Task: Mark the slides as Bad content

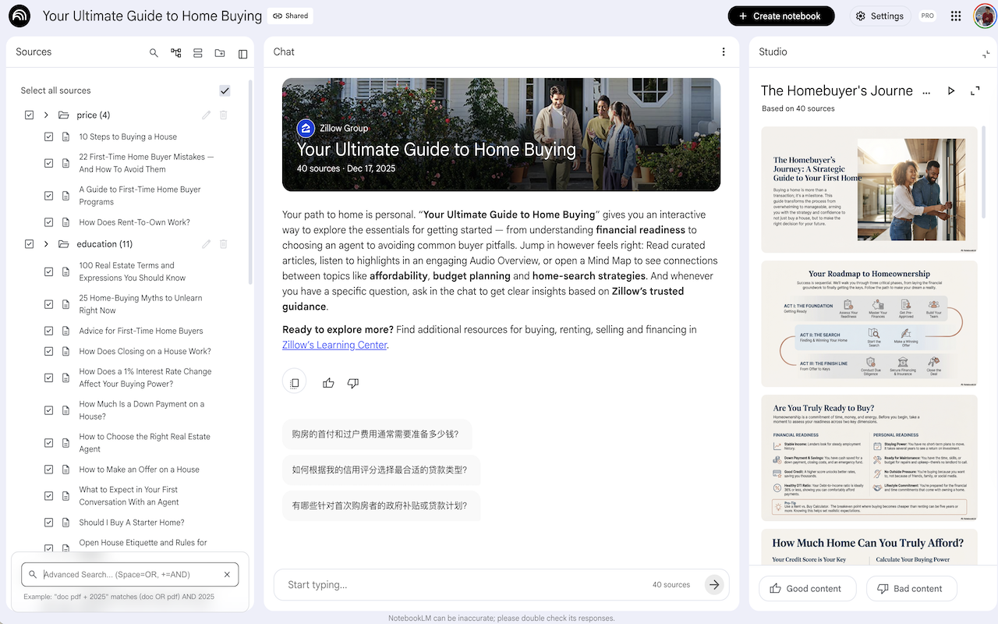Action: point(911,589)
